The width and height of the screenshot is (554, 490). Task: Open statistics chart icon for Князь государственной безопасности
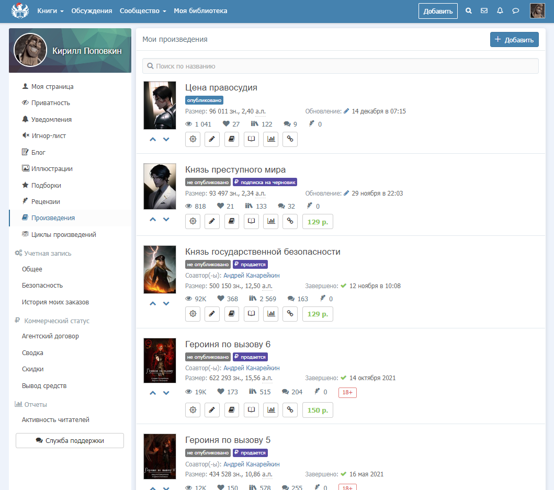270,314
